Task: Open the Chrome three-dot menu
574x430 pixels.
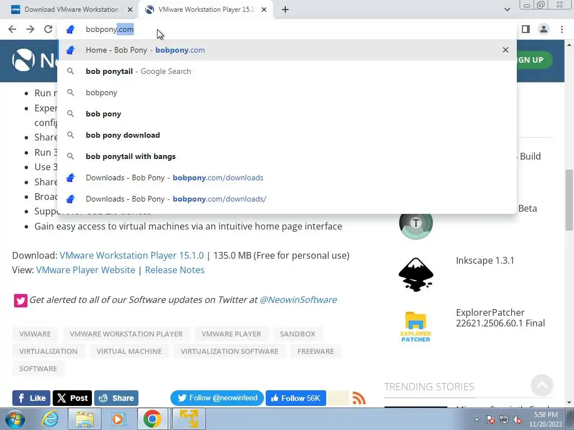Action: point(562,29)
